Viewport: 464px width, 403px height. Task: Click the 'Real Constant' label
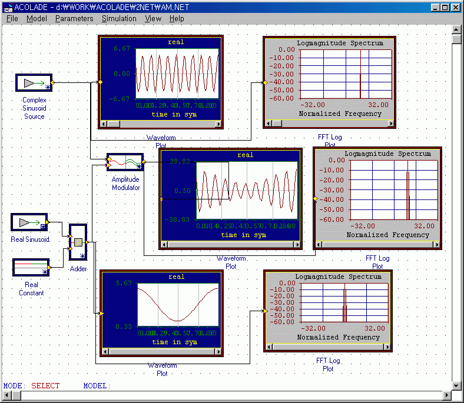click(x=31, y=289)
